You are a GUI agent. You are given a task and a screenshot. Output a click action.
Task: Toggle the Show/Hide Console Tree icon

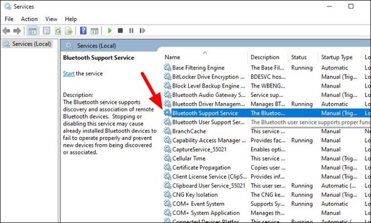point(32,31)
